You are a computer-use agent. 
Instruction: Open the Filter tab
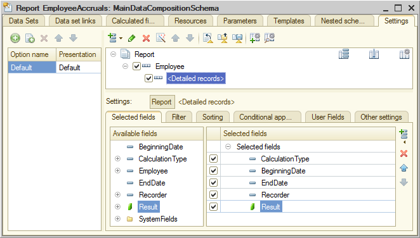coord(179,117)
